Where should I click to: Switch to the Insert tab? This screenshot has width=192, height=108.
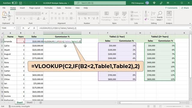pyautogui.click(x=22, y=8)
